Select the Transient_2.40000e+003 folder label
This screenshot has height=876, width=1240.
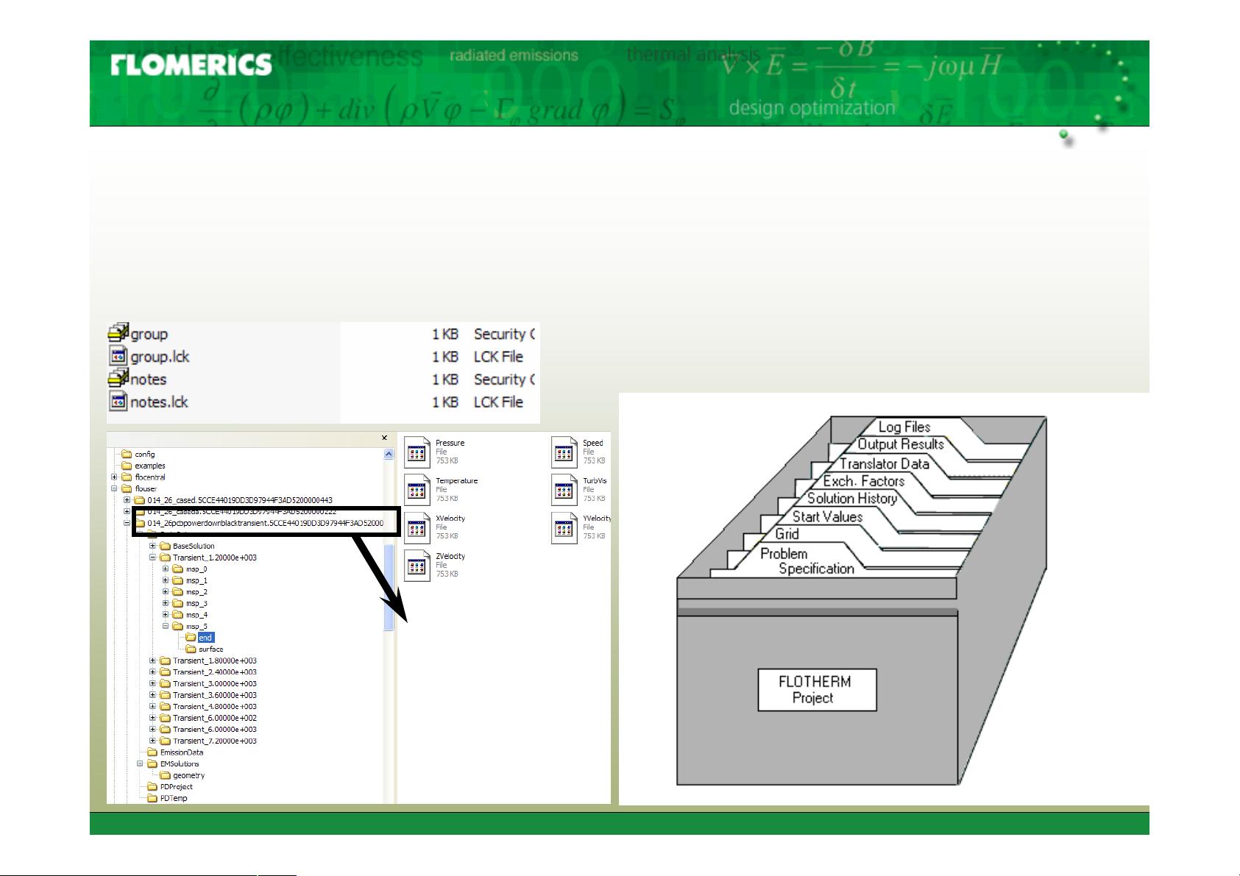pyautogui.click(x=215, y=672)
